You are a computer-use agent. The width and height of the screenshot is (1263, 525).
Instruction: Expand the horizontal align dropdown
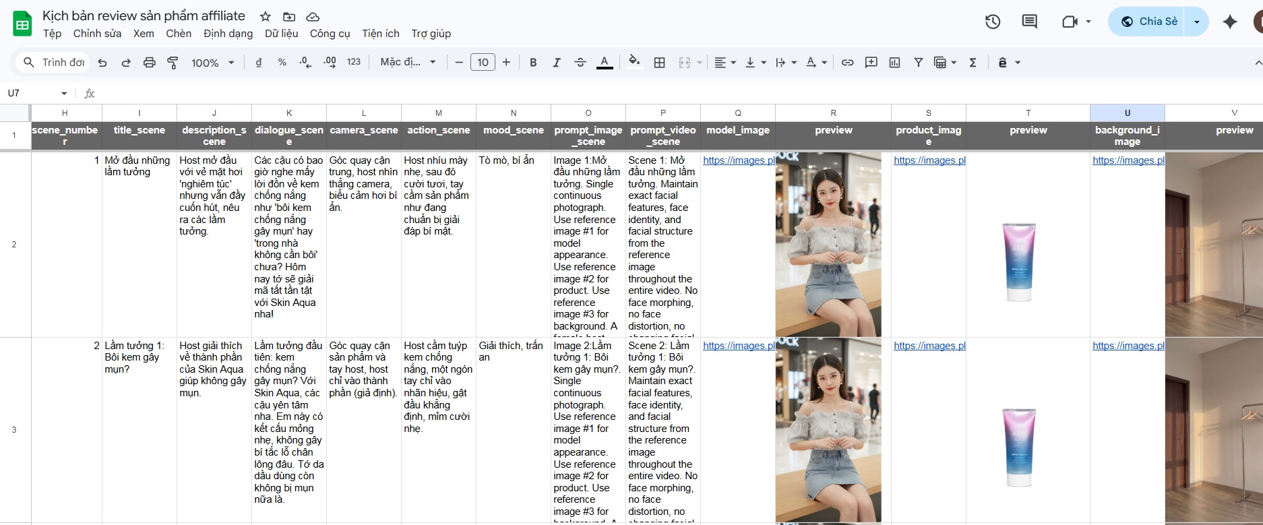[x=725, y=63]
